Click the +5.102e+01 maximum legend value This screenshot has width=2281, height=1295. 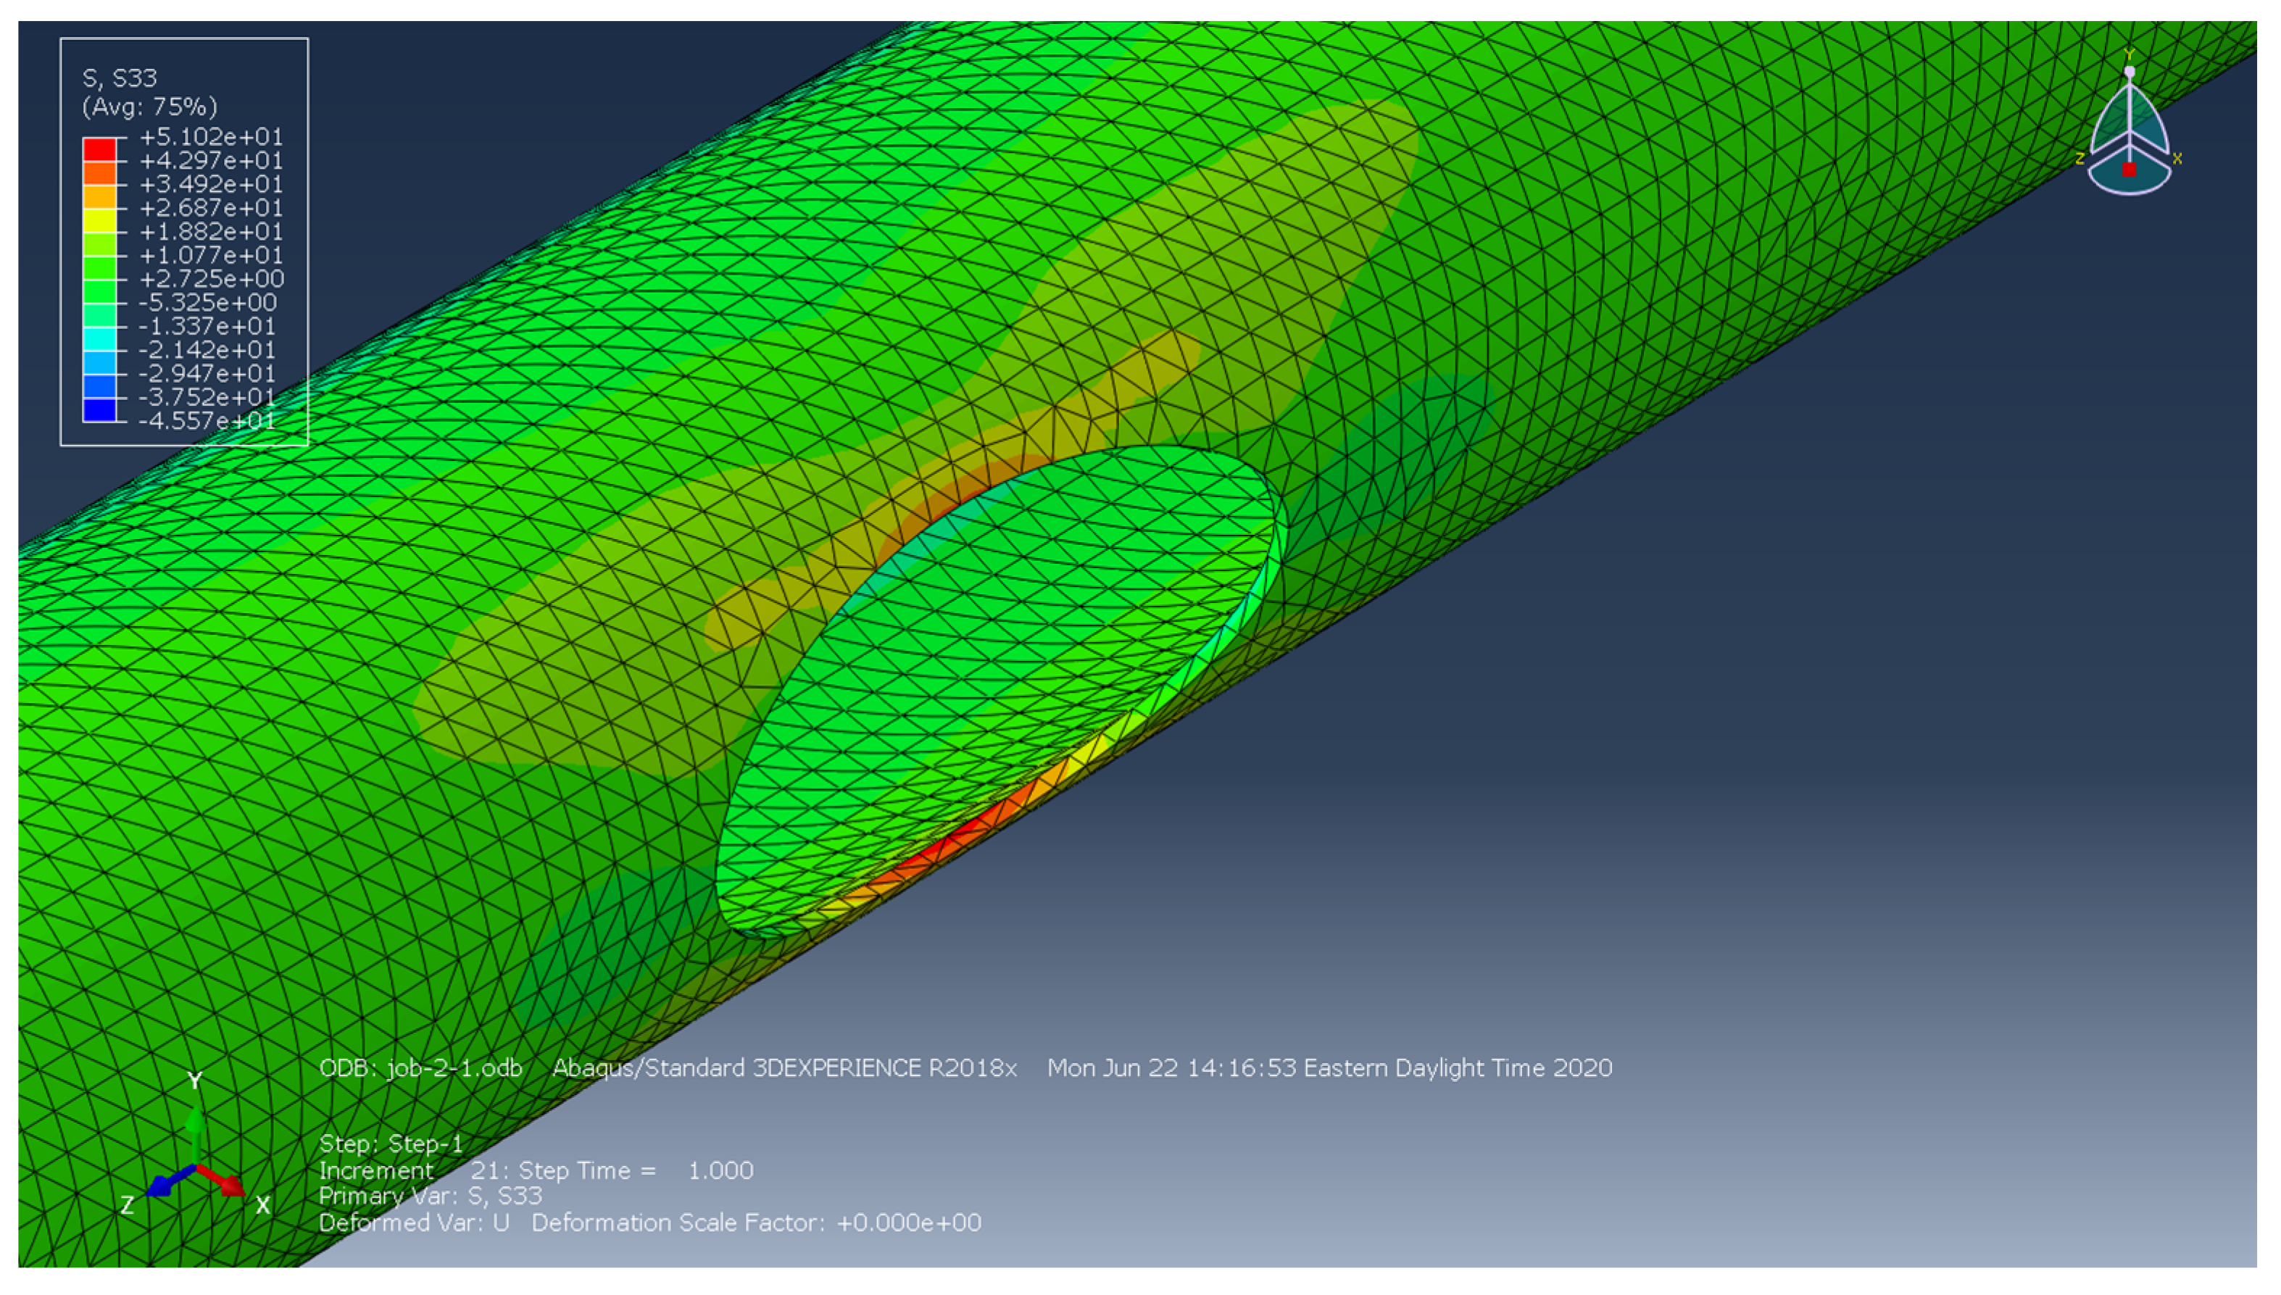[211, 137]
